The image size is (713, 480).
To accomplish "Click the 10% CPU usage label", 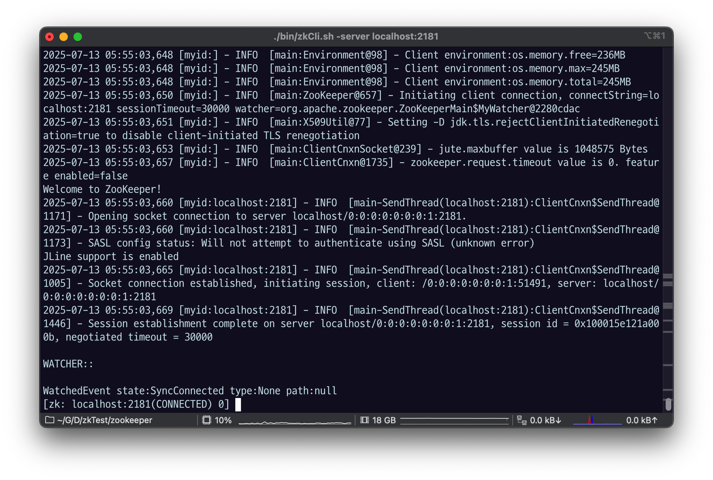I will [x=223, y=420].
